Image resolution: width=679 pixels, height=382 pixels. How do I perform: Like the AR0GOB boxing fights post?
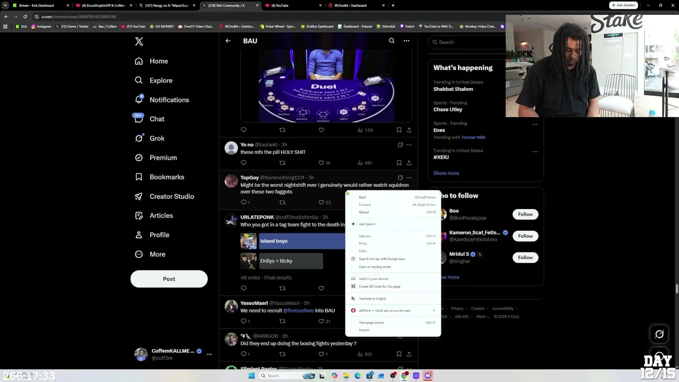pos(323,354)
